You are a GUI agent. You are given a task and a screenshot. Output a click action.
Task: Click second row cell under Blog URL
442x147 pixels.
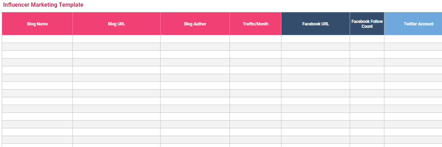pos(116,47)
